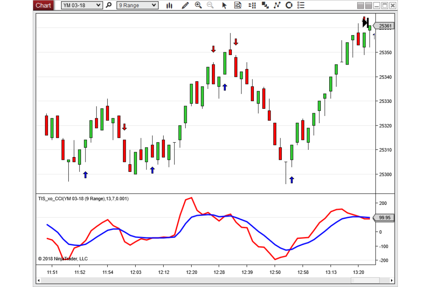Screen dimensions: 431x287
Task: Select the red down arrow at 25320 level
Action: point(125,127)
